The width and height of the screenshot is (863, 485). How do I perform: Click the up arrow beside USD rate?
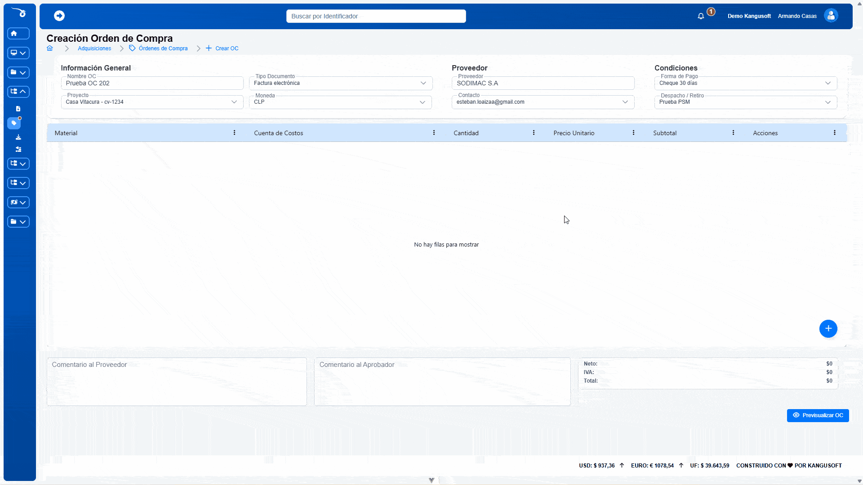point(622,466)
